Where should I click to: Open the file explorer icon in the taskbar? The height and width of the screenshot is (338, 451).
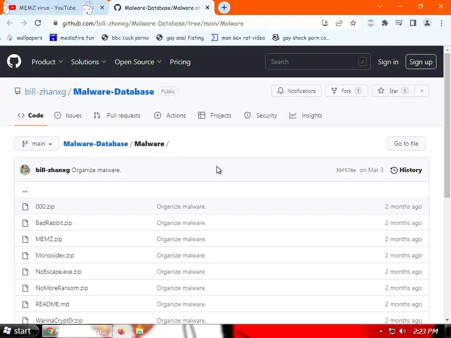[140, 331]
